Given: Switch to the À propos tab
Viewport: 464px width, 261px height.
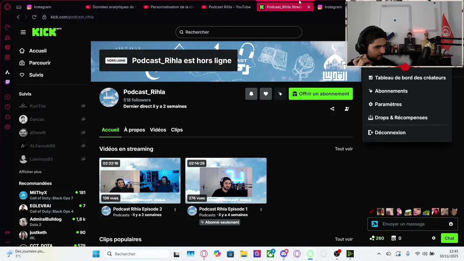Looking at the screenshot, I should click(x=134, y=130).
